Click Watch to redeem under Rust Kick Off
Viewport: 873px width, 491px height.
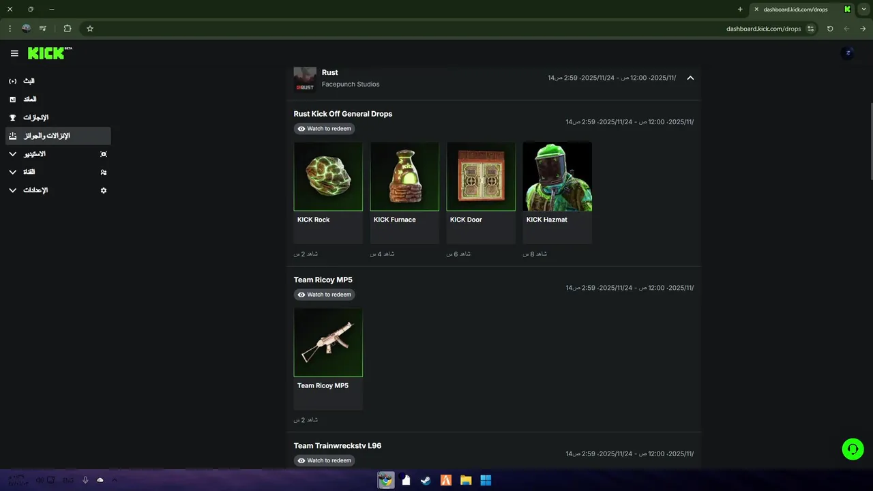point(325,128)
